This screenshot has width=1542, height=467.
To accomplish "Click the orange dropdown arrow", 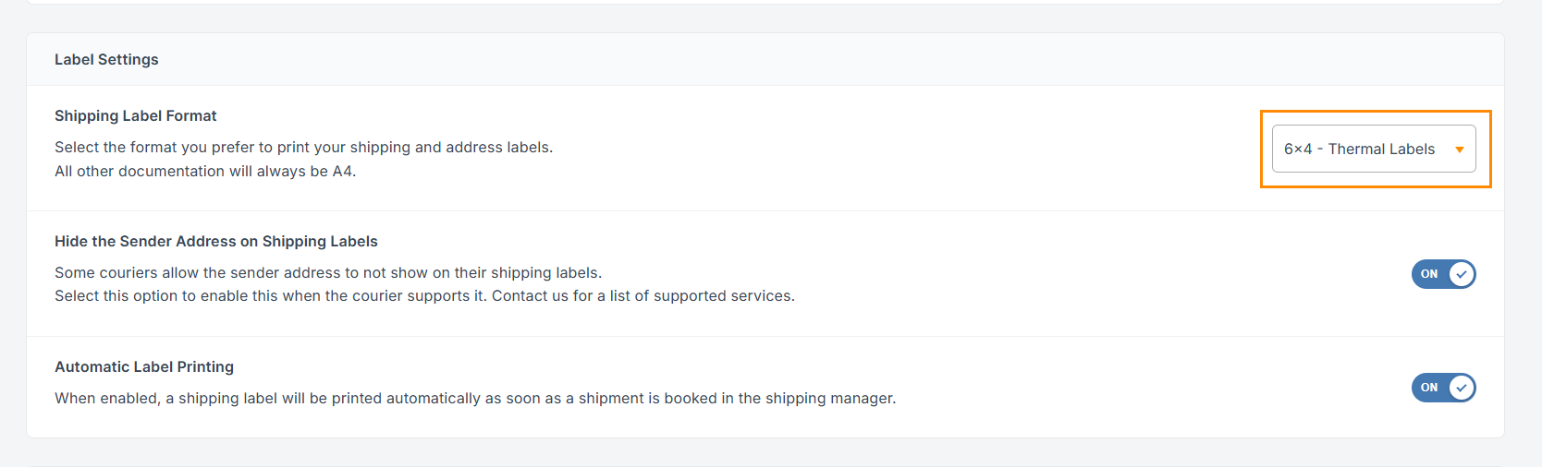I will tap(1460, 150).
